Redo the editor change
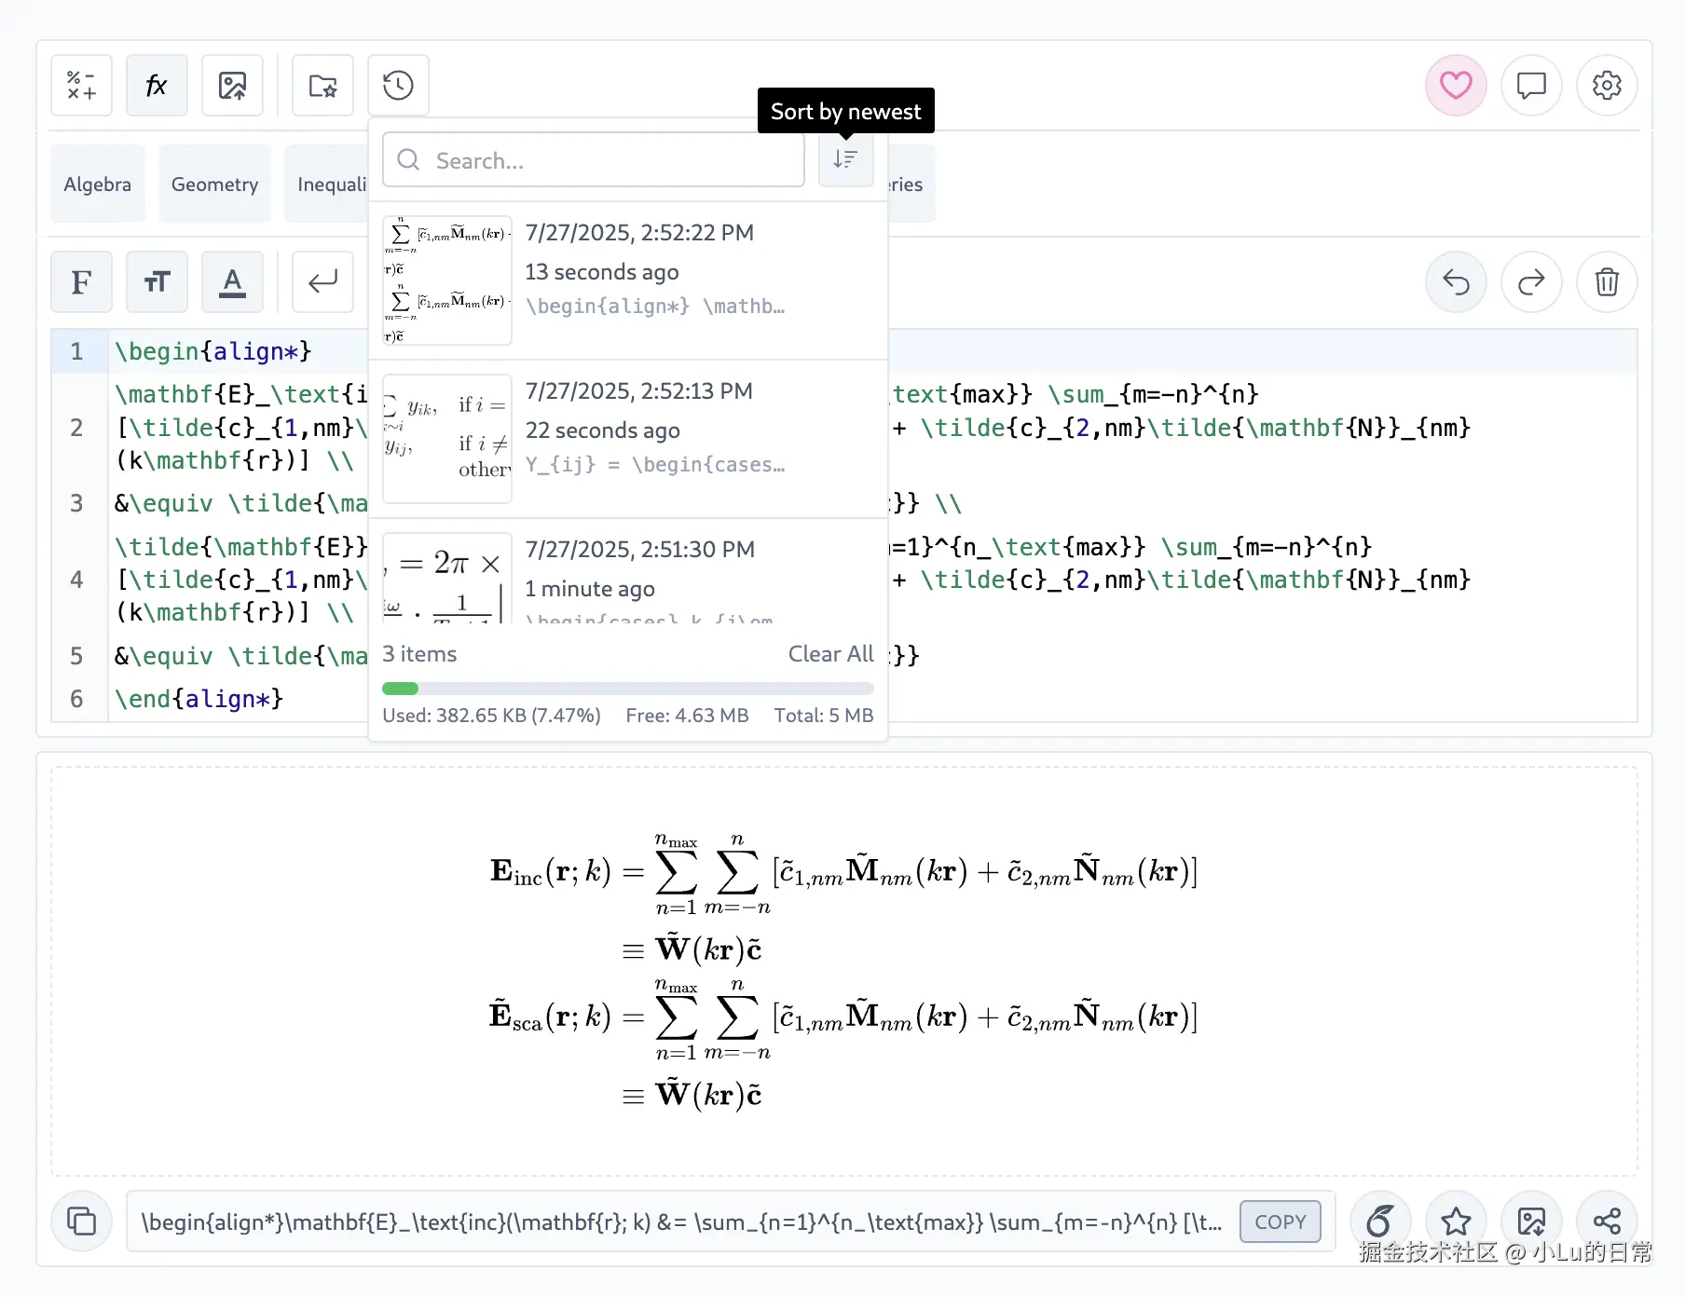The image size is (1685, 1297). (1530, 281)
